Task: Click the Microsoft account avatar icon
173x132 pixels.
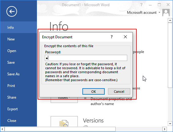Action: pos(166,13)
